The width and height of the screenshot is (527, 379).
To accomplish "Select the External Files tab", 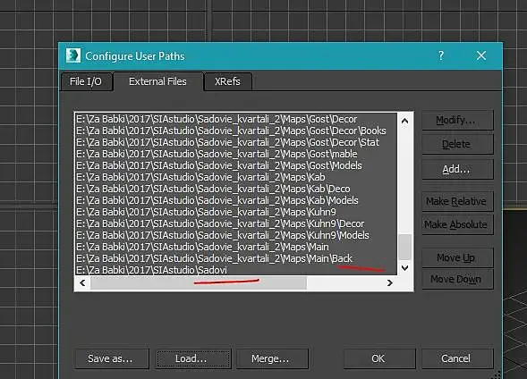I will pos(157,81).
